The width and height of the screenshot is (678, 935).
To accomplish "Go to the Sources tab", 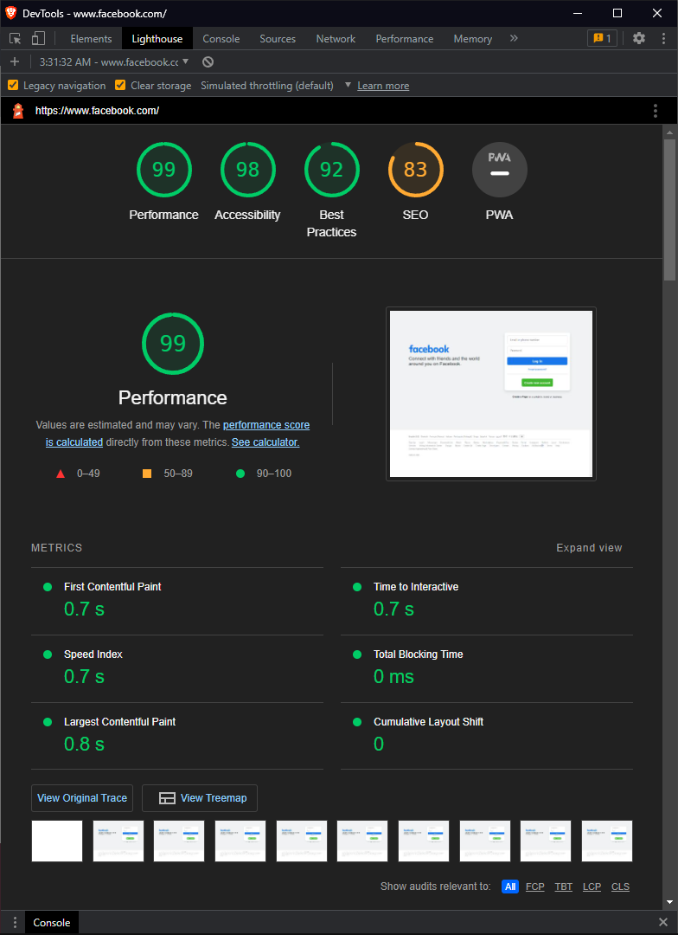I will tap(278, 39).
